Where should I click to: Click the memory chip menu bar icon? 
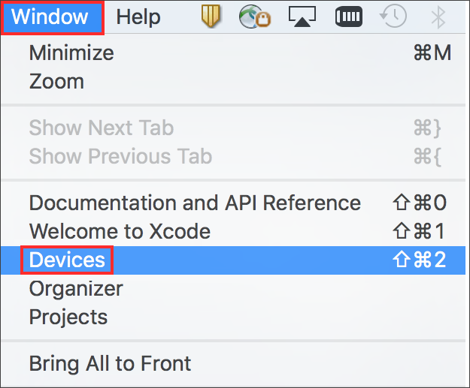click(349, 17)
